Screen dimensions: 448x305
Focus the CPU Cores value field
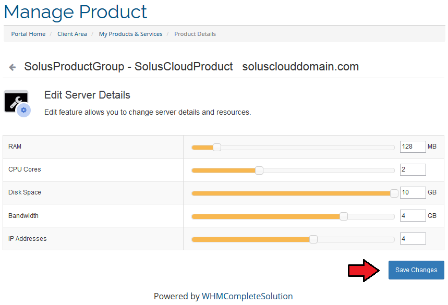tap(413, 169)
